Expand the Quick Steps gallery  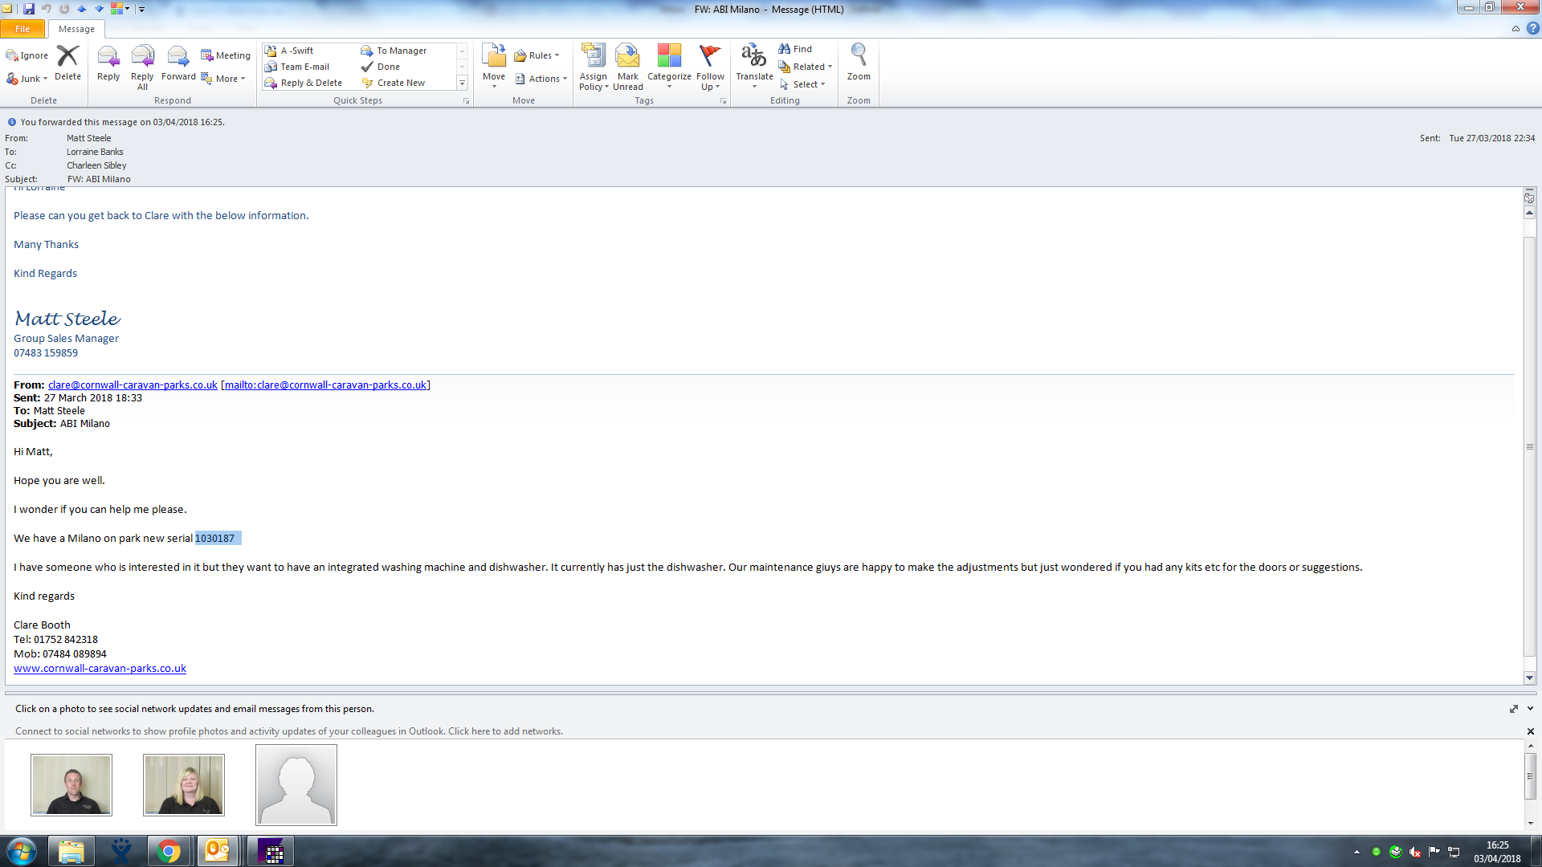(462, 83)
